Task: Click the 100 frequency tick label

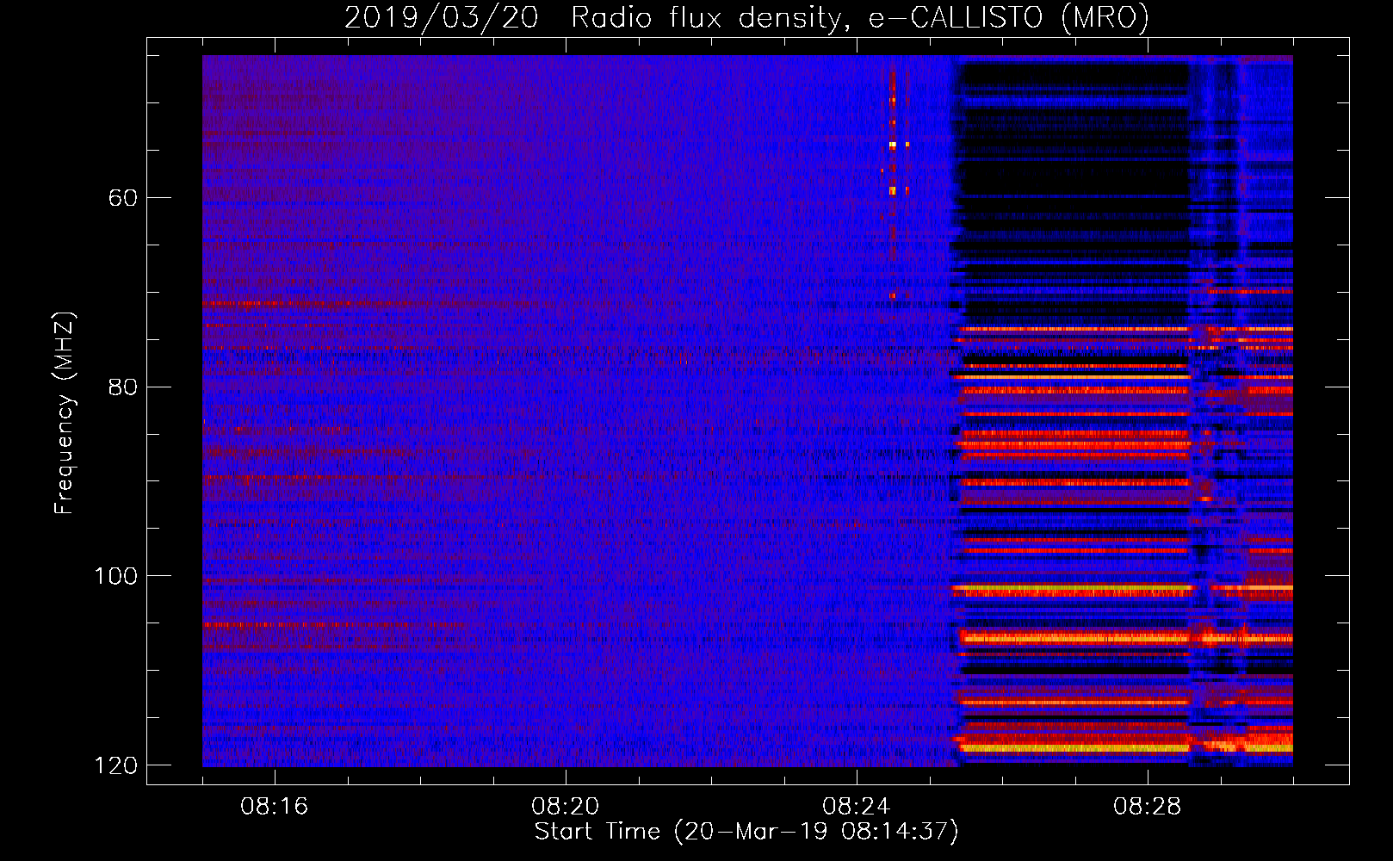Action: [x=115, y=576]
